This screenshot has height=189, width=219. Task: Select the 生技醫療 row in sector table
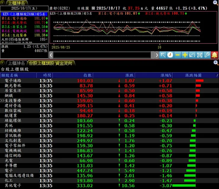(x=109, y=101)
